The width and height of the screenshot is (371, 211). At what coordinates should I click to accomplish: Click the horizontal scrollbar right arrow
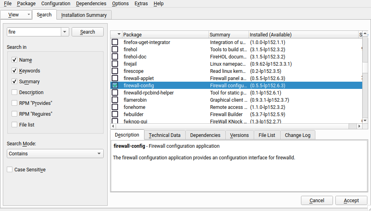359,126
